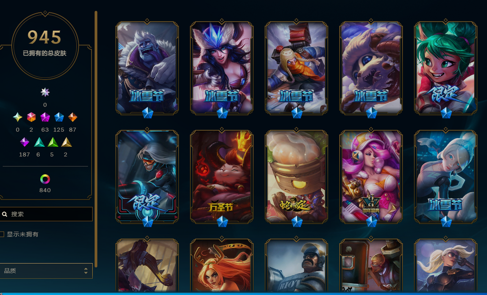The height and width of the screenshot is (295, 487).
Task: Select the blue-faced Mundo 冰雪节 skin card
Action: pyautogui.click(x=147, y=68)
